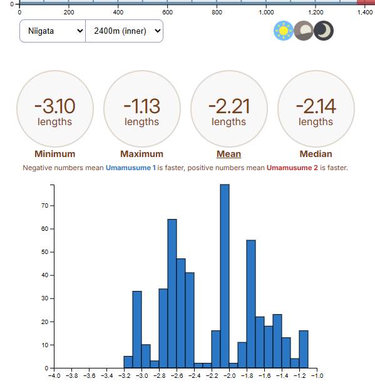Click the -2.14 lengths median circle
This screenshot has width=375, height=386.
pos(316,109)
